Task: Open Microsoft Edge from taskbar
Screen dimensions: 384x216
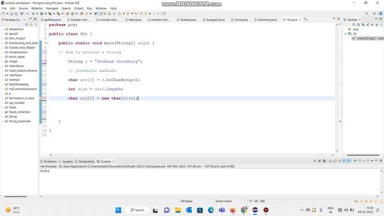Action: point(211,210)
